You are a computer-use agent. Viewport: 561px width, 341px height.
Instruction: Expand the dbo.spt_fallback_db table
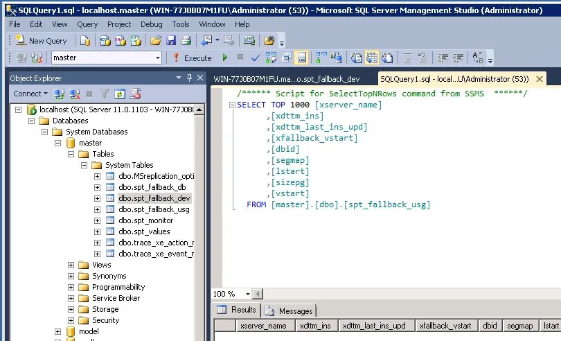(98, 187)
